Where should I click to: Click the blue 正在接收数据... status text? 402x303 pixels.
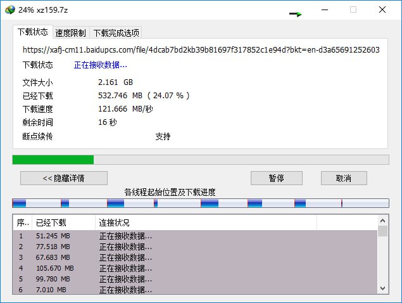(101, 65)
